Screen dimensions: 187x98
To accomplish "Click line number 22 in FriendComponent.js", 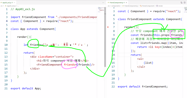I will pyautogui.click(x=113, y=86).
